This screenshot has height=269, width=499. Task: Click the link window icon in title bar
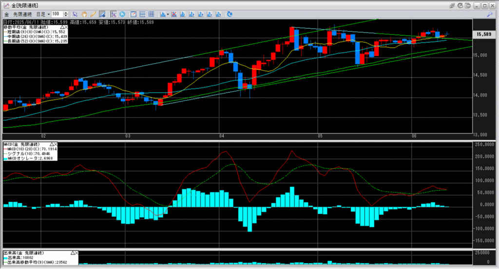(453, 5)
